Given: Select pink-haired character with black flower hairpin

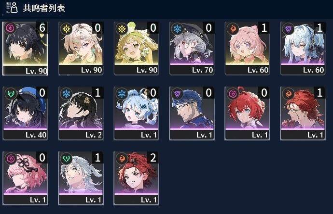Looking at the screenshot, I should [x=25, y=178].
